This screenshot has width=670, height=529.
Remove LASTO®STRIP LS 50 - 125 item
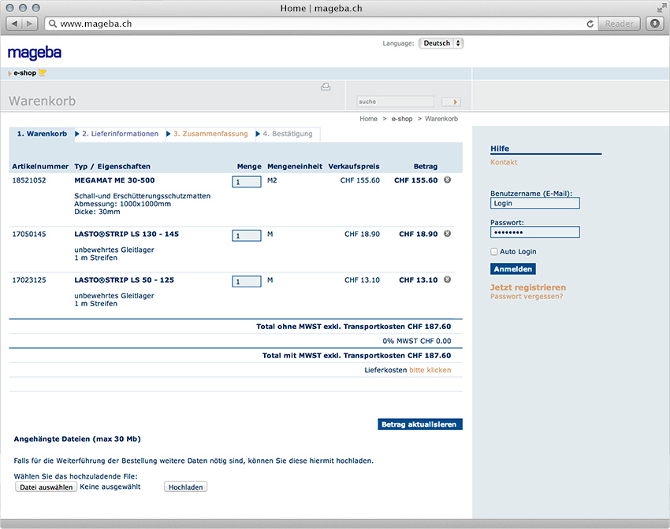[448, 280]
